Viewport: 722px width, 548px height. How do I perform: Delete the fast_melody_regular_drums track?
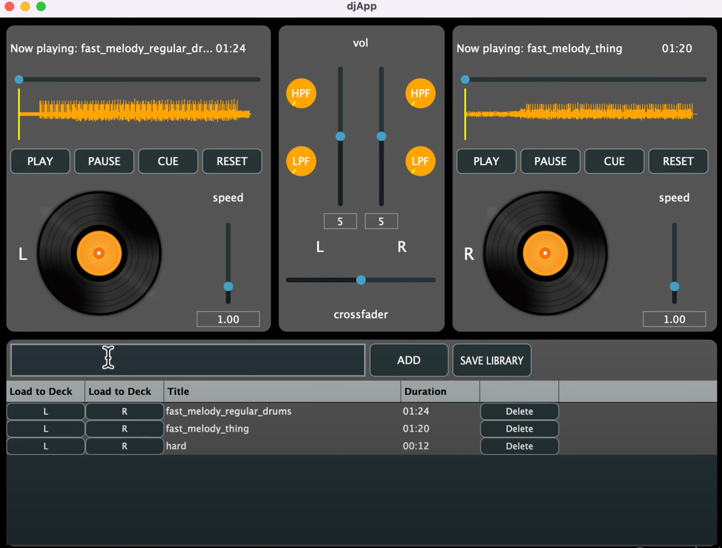click(519, 411)
